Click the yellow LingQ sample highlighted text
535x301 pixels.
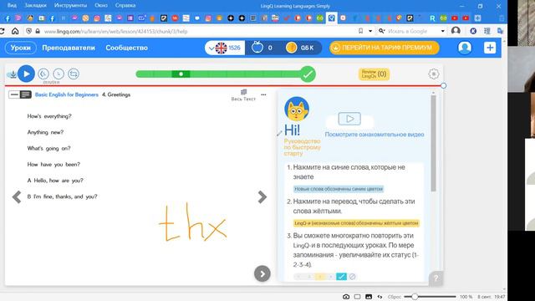[356, 223]
